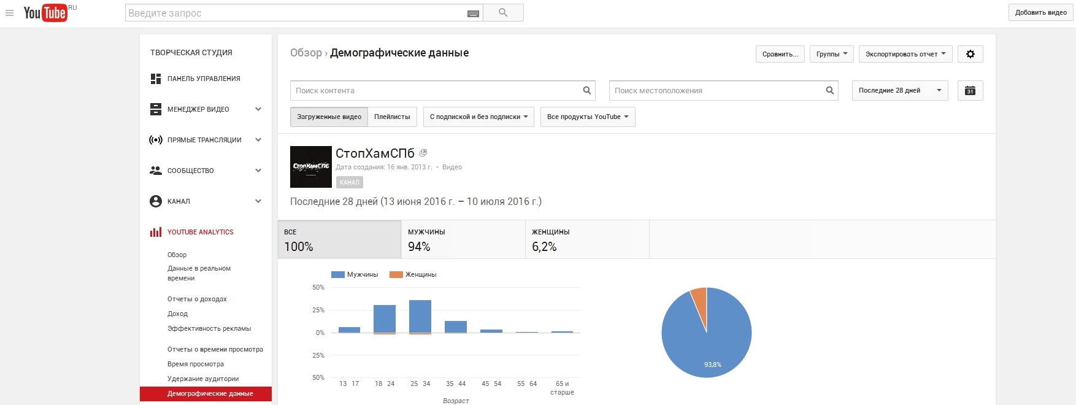Expand Менеджер видео section

coord(258,109)
